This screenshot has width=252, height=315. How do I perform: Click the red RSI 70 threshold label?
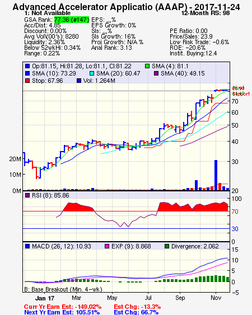(x=235, y=211)
